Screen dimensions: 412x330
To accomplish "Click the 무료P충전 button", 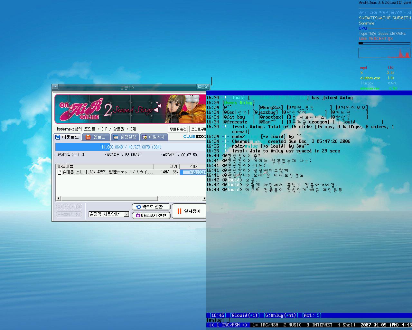I will tap(178, 129).
